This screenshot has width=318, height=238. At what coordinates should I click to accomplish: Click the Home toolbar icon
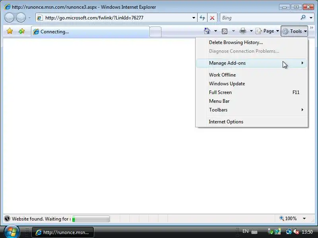pos(207,31)
